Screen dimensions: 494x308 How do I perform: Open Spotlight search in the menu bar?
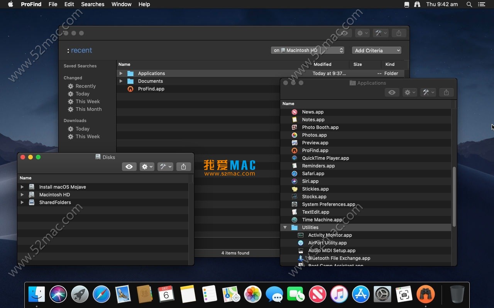(469, 4)
